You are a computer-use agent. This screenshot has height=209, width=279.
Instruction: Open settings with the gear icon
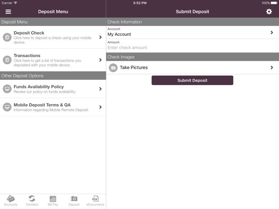click(x=269, y=12)
